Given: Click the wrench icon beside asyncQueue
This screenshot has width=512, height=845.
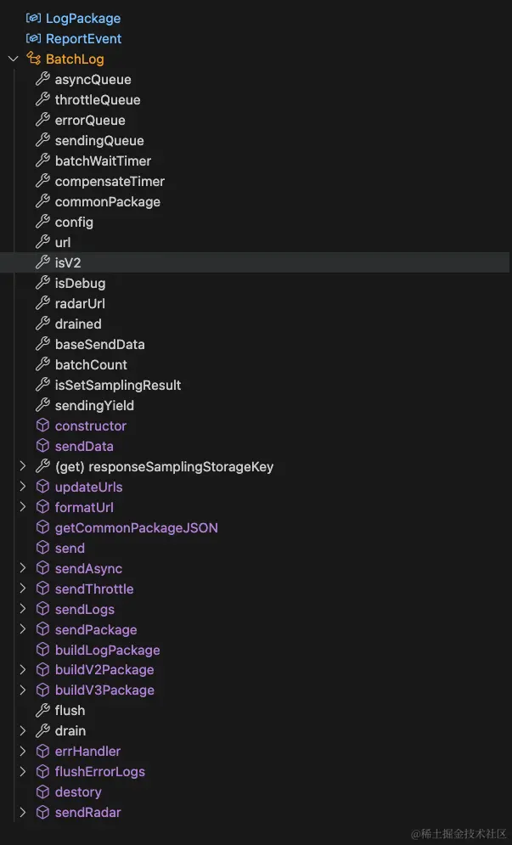Looking at the screenshot, I should click(42, 79).
